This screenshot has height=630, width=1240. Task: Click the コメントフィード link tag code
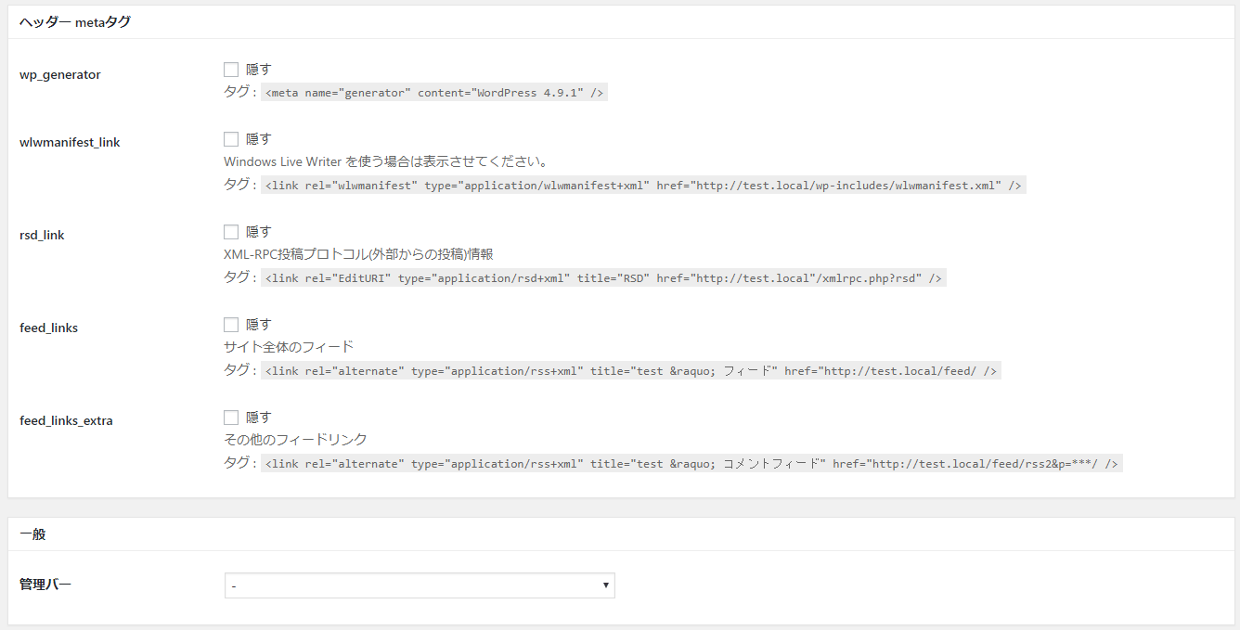[691, 464]
